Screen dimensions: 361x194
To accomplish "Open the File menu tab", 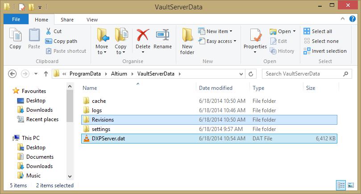I will [x=16, y=19].
